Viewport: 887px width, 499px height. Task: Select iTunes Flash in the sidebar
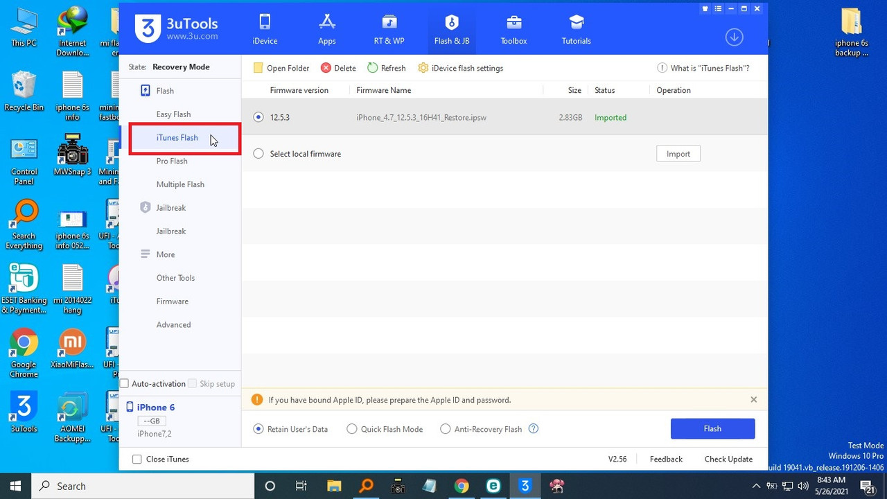click(177, 138)
